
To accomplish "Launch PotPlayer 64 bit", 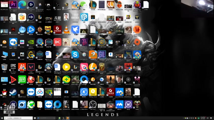I will click(93, 92).
